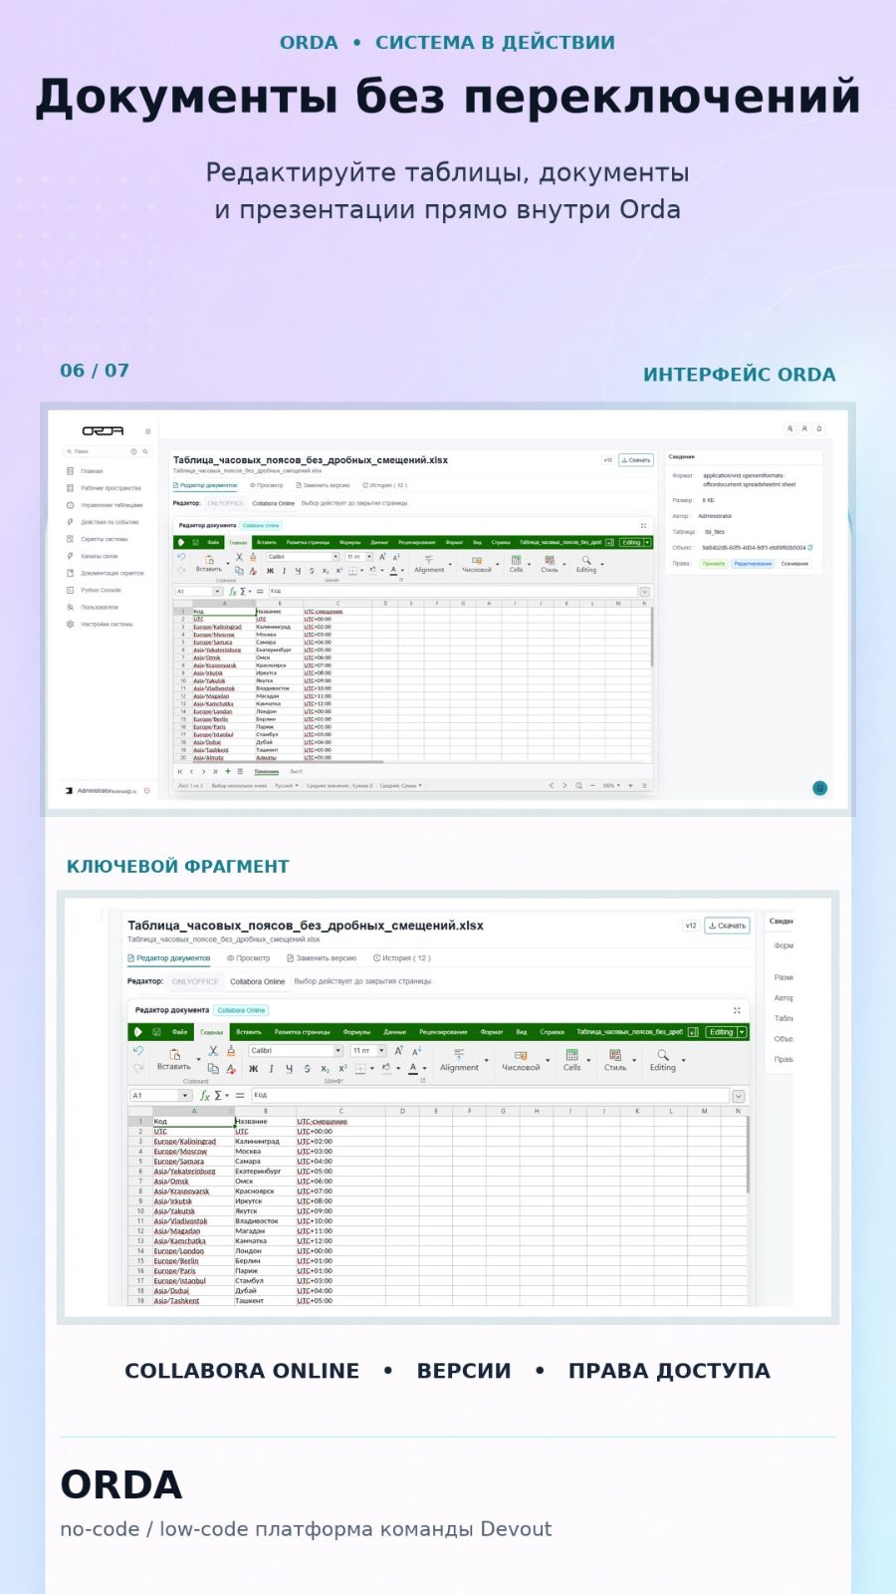
Task: Click vertical scrollbar in key fragment spreadsheet
Action: click(748, 1156)
